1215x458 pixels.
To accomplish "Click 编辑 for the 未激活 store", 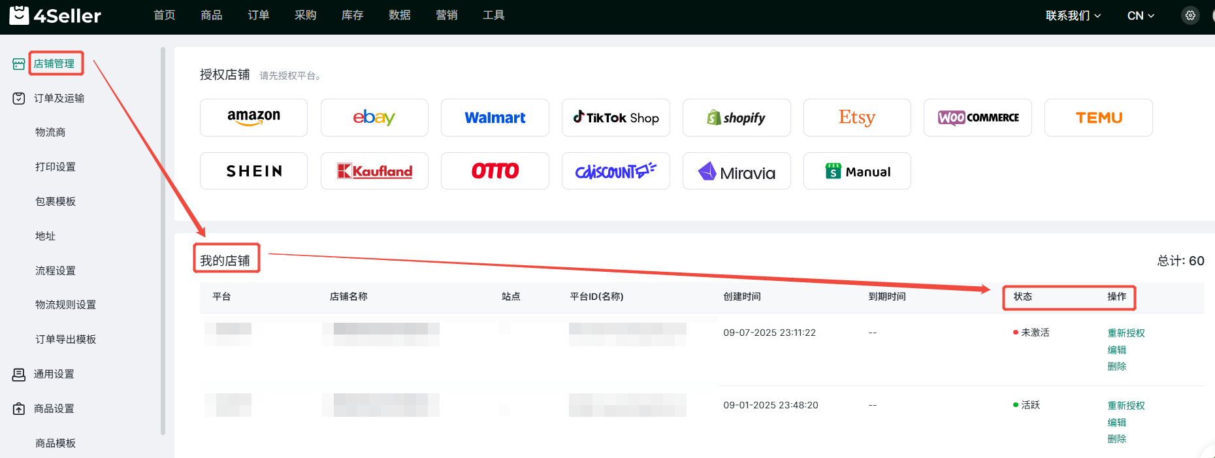I will coord(1117,350).
